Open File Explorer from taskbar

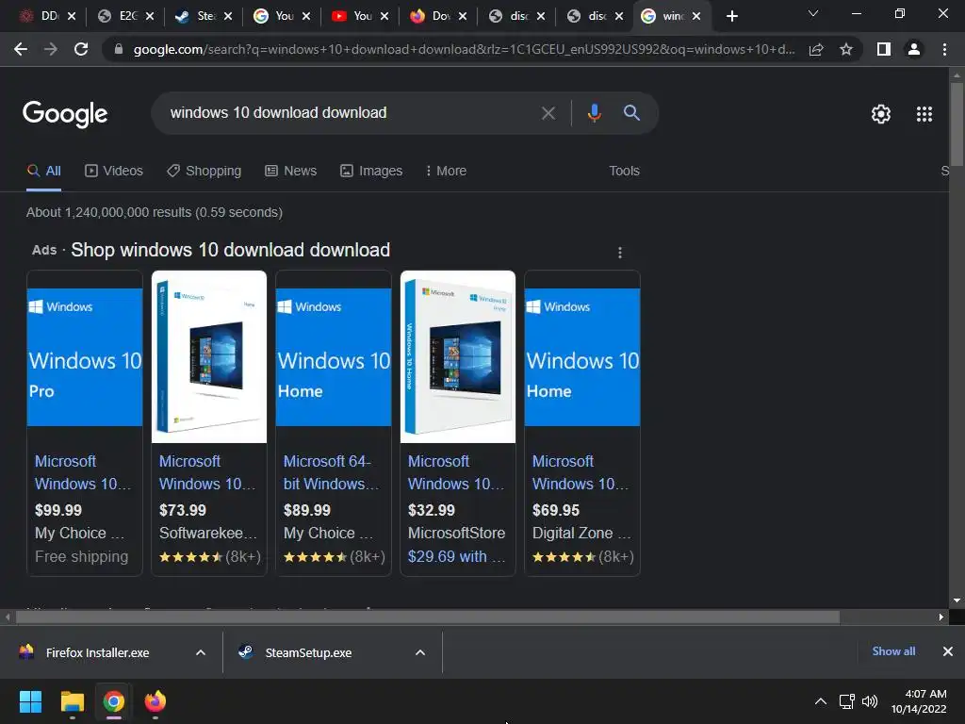[x=72, y=701]
